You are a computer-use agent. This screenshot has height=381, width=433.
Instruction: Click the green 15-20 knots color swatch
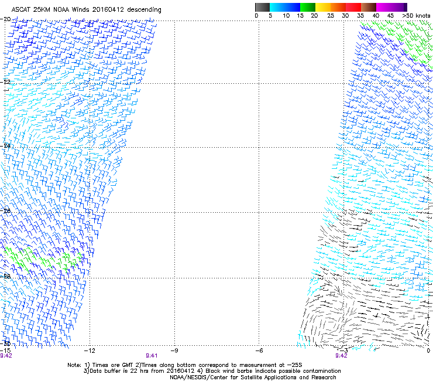tap(308, 7)
